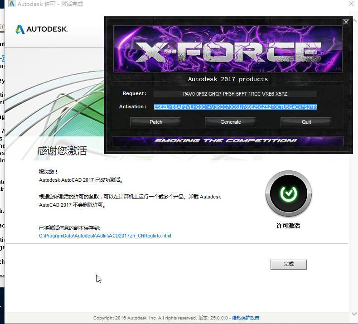Click the 许可激活 label under the icon
The image size is (358, 324).
tap(288, 226)
